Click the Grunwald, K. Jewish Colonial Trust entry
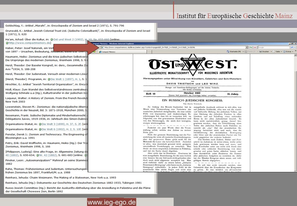Viewport: 297px width, 206px height. pos(78,32)
